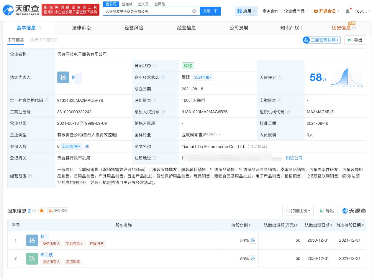Open the 附近公司 link
This screenshot has width=372, height=279.
click(x=294, y=158)
